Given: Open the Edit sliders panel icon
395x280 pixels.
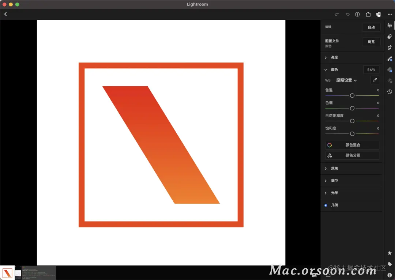Looking at the screenshot, I should (390, 26).
